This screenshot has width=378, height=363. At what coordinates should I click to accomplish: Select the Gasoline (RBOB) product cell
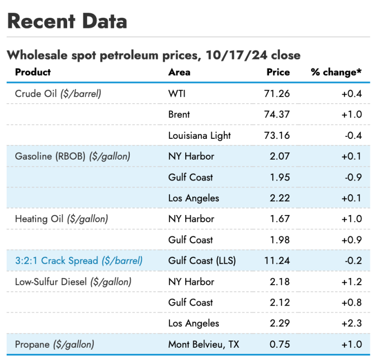pyautogui.click(x=73, y=156)
